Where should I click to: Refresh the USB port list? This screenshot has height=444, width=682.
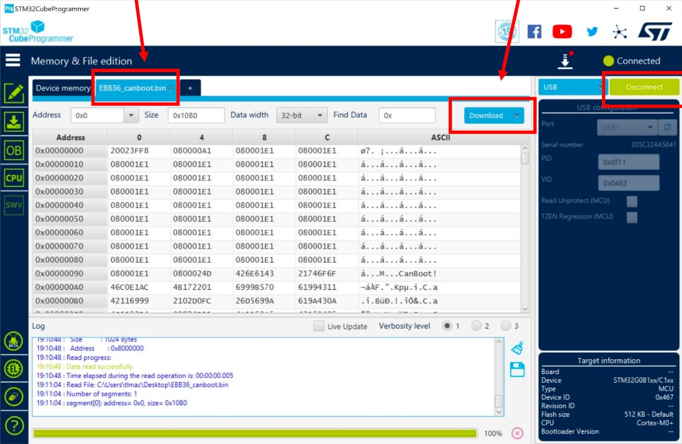point(667,127)
